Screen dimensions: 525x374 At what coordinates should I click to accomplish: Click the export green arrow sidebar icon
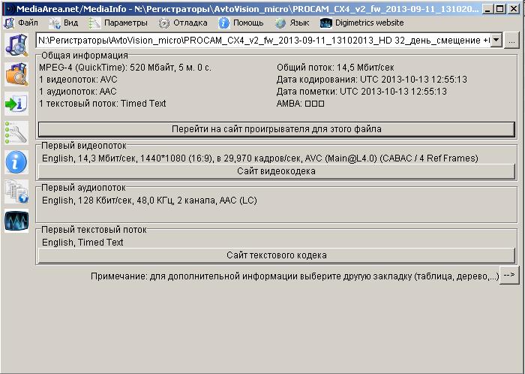(x=16, y=103)
